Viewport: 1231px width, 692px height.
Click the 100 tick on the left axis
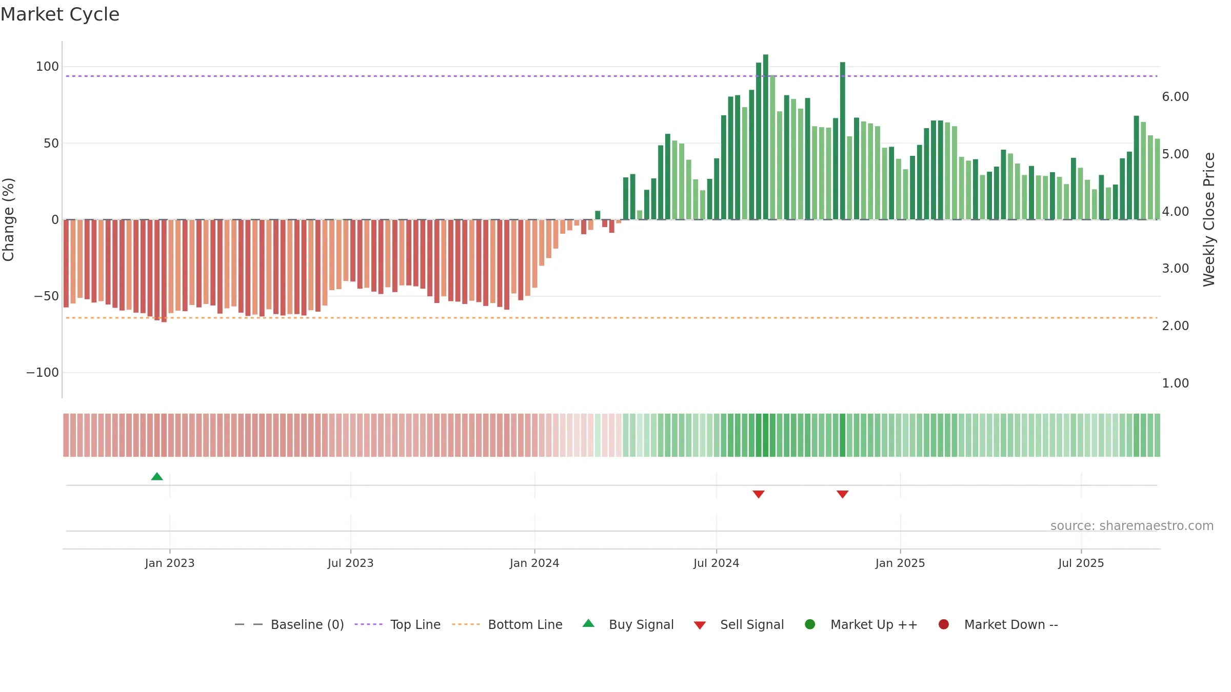[47, 67]
